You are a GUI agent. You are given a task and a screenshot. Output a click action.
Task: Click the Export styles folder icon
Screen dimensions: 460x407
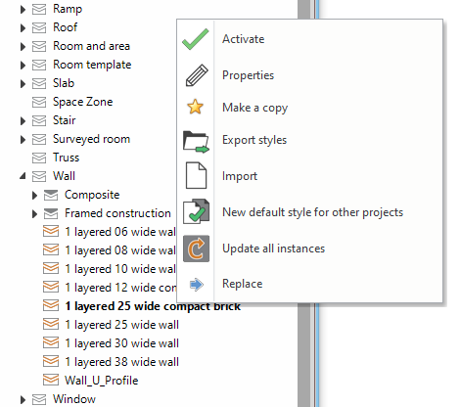click(196, 142)
